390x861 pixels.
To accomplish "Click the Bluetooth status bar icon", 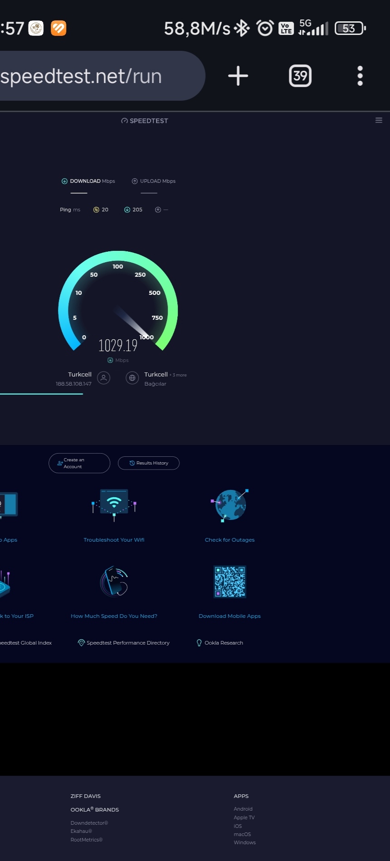I will point(242,28).
